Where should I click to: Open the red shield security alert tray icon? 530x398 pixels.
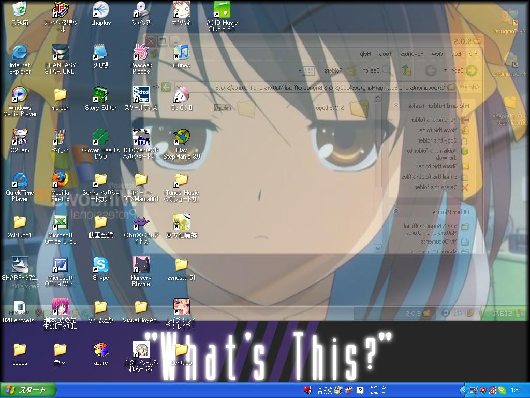tap(483, 391)
